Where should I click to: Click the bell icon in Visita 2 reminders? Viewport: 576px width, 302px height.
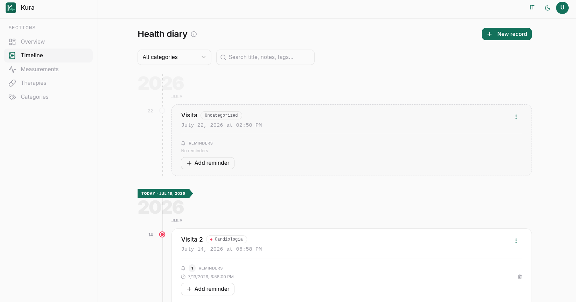tap(183, 268)
